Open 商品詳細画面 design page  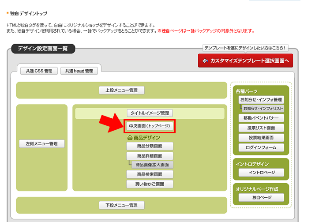point(149,156)
